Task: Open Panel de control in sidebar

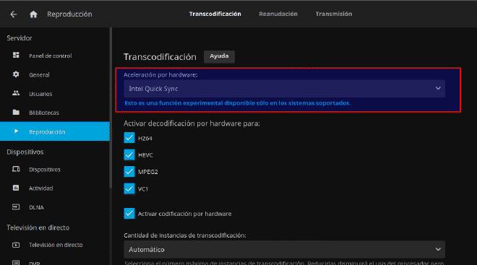Action: point(55,56)
